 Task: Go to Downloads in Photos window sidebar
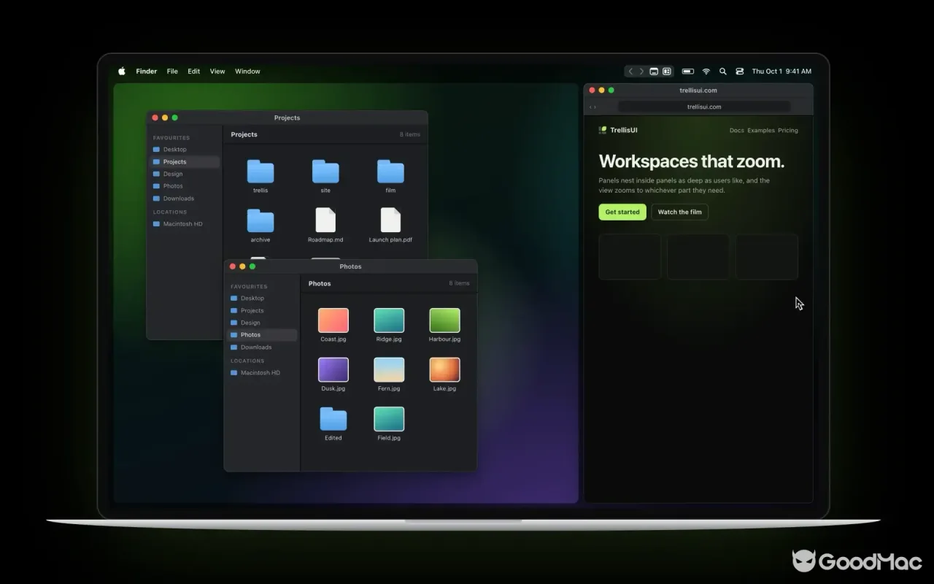tap(262, 347)
